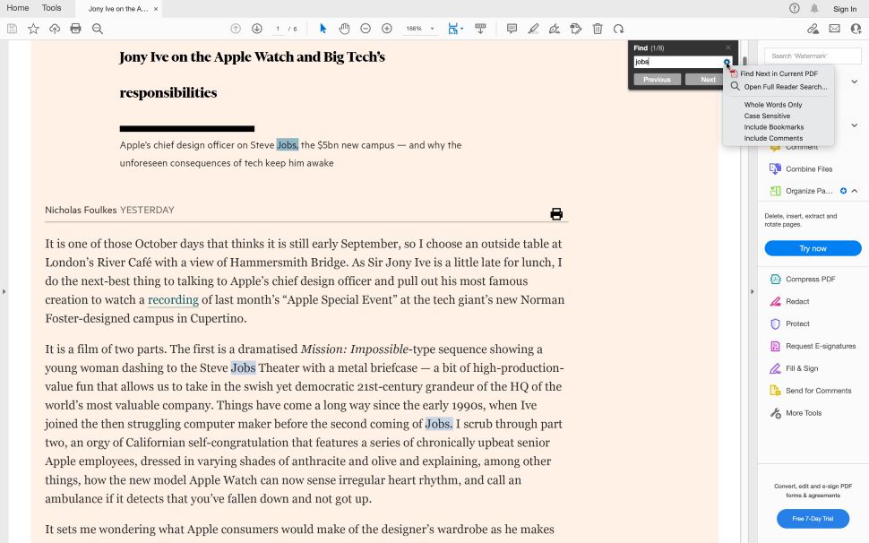Screen dimensions: 869x543
Task: Toggle Include Comments option
Action: (x=773, y=138)
